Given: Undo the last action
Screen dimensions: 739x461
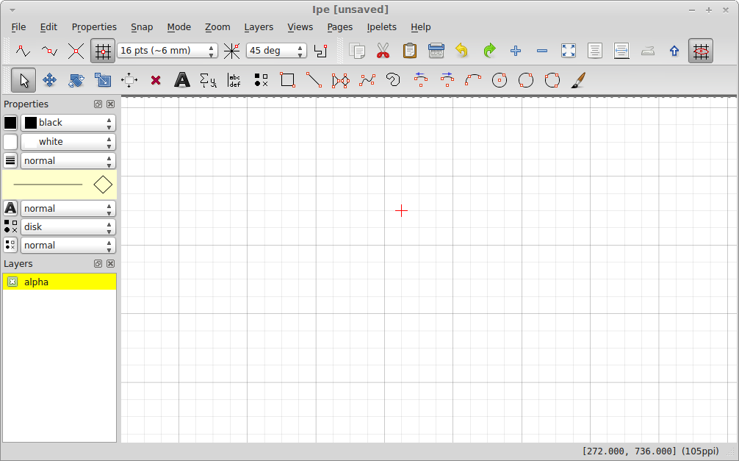Looking at the screenshot, I should click(461, 50).
